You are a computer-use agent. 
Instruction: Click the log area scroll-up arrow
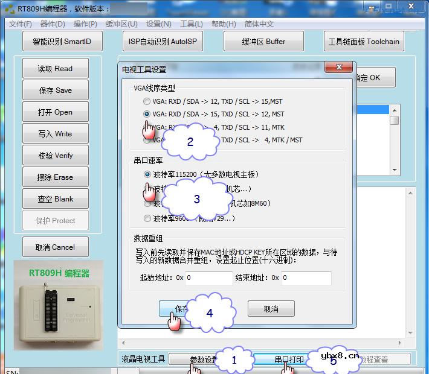[x=410, y=193]
